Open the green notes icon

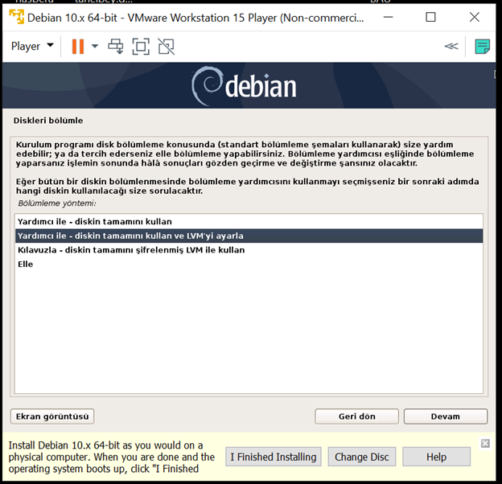[x=482, y=47]
